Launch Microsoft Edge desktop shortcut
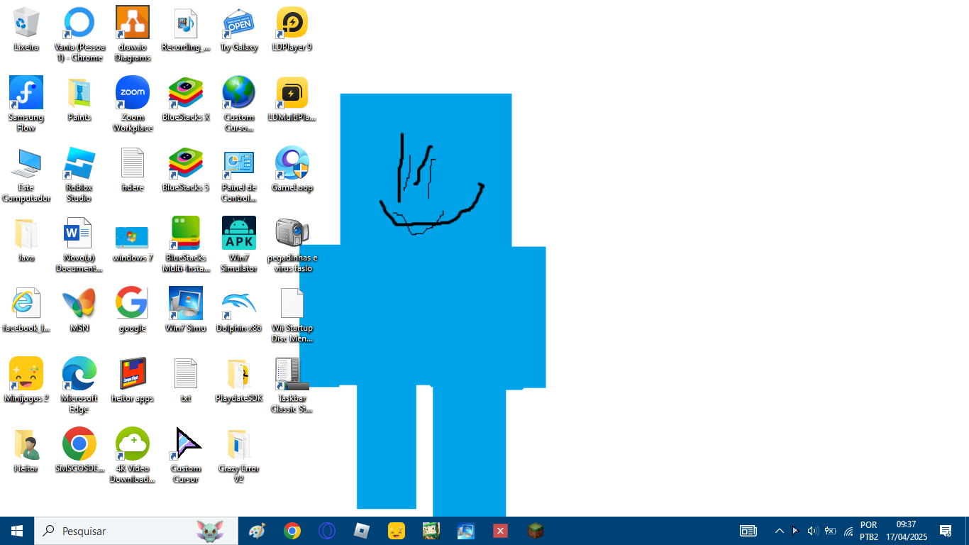The width and height of the screenshot is (969, 545). pos(79,385)
